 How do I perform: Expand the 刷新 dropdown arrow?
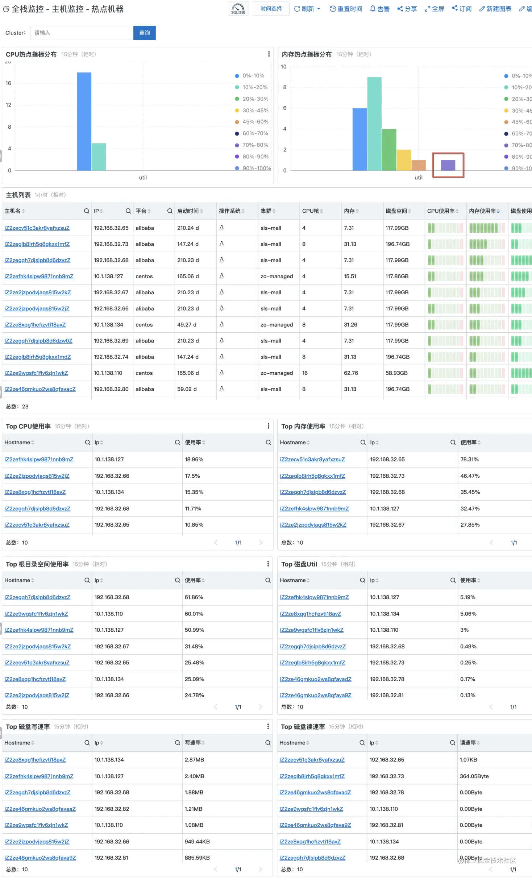tap(319, 9)
